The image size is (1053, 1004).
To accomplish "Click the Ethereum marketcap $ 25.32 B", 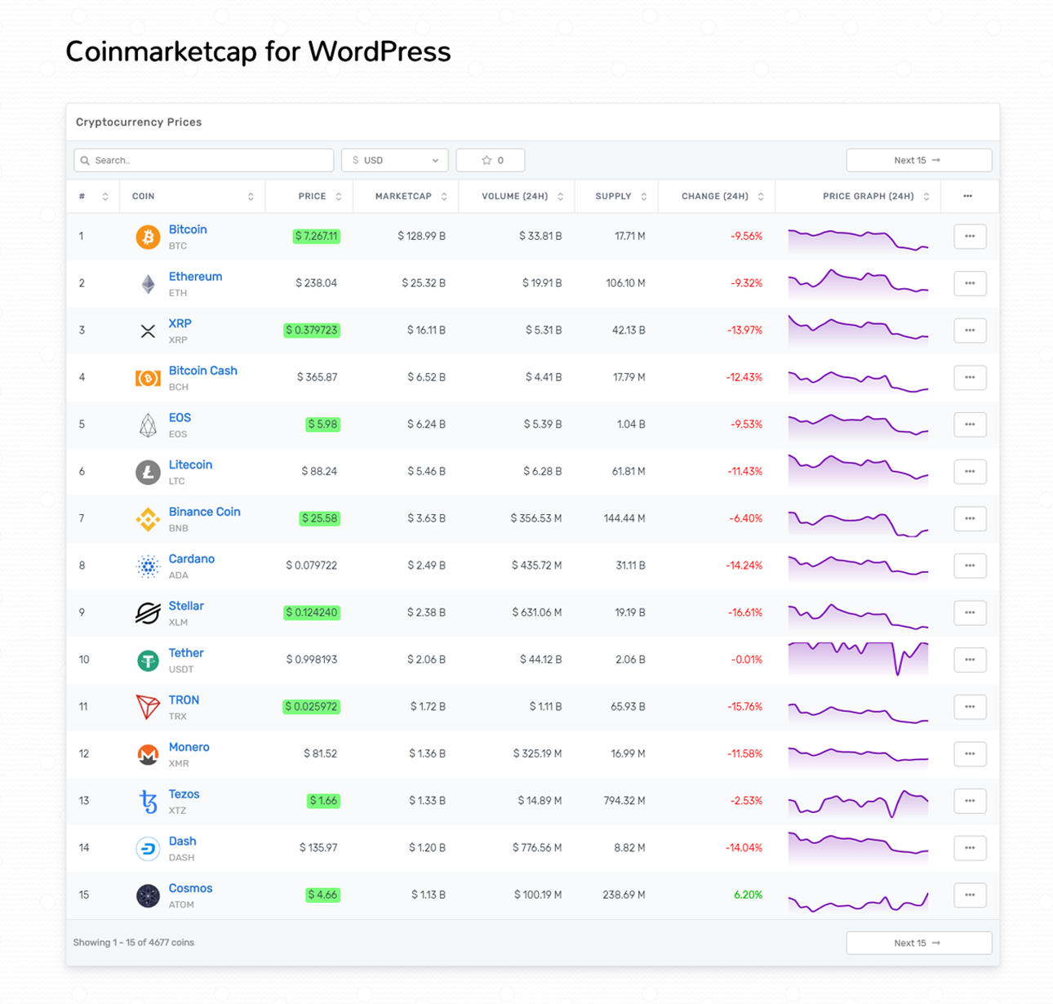I will click(x=424, y=283).
